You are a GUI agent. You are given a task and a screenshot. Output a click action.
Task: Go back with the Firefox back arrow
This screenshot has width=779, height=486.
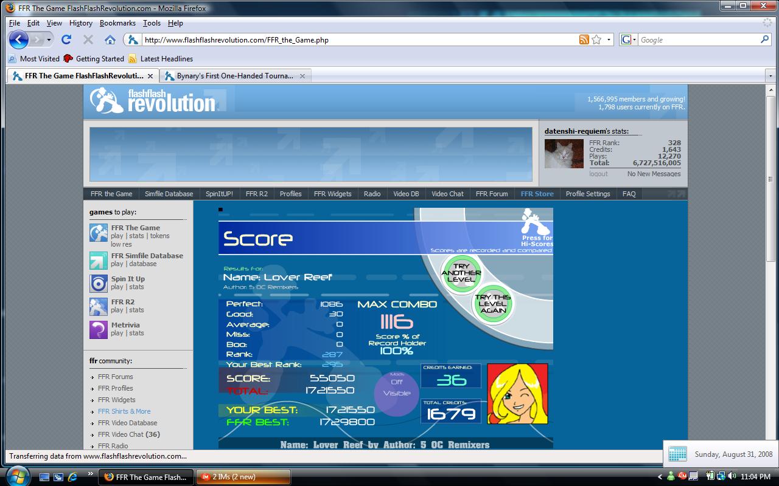19,40
